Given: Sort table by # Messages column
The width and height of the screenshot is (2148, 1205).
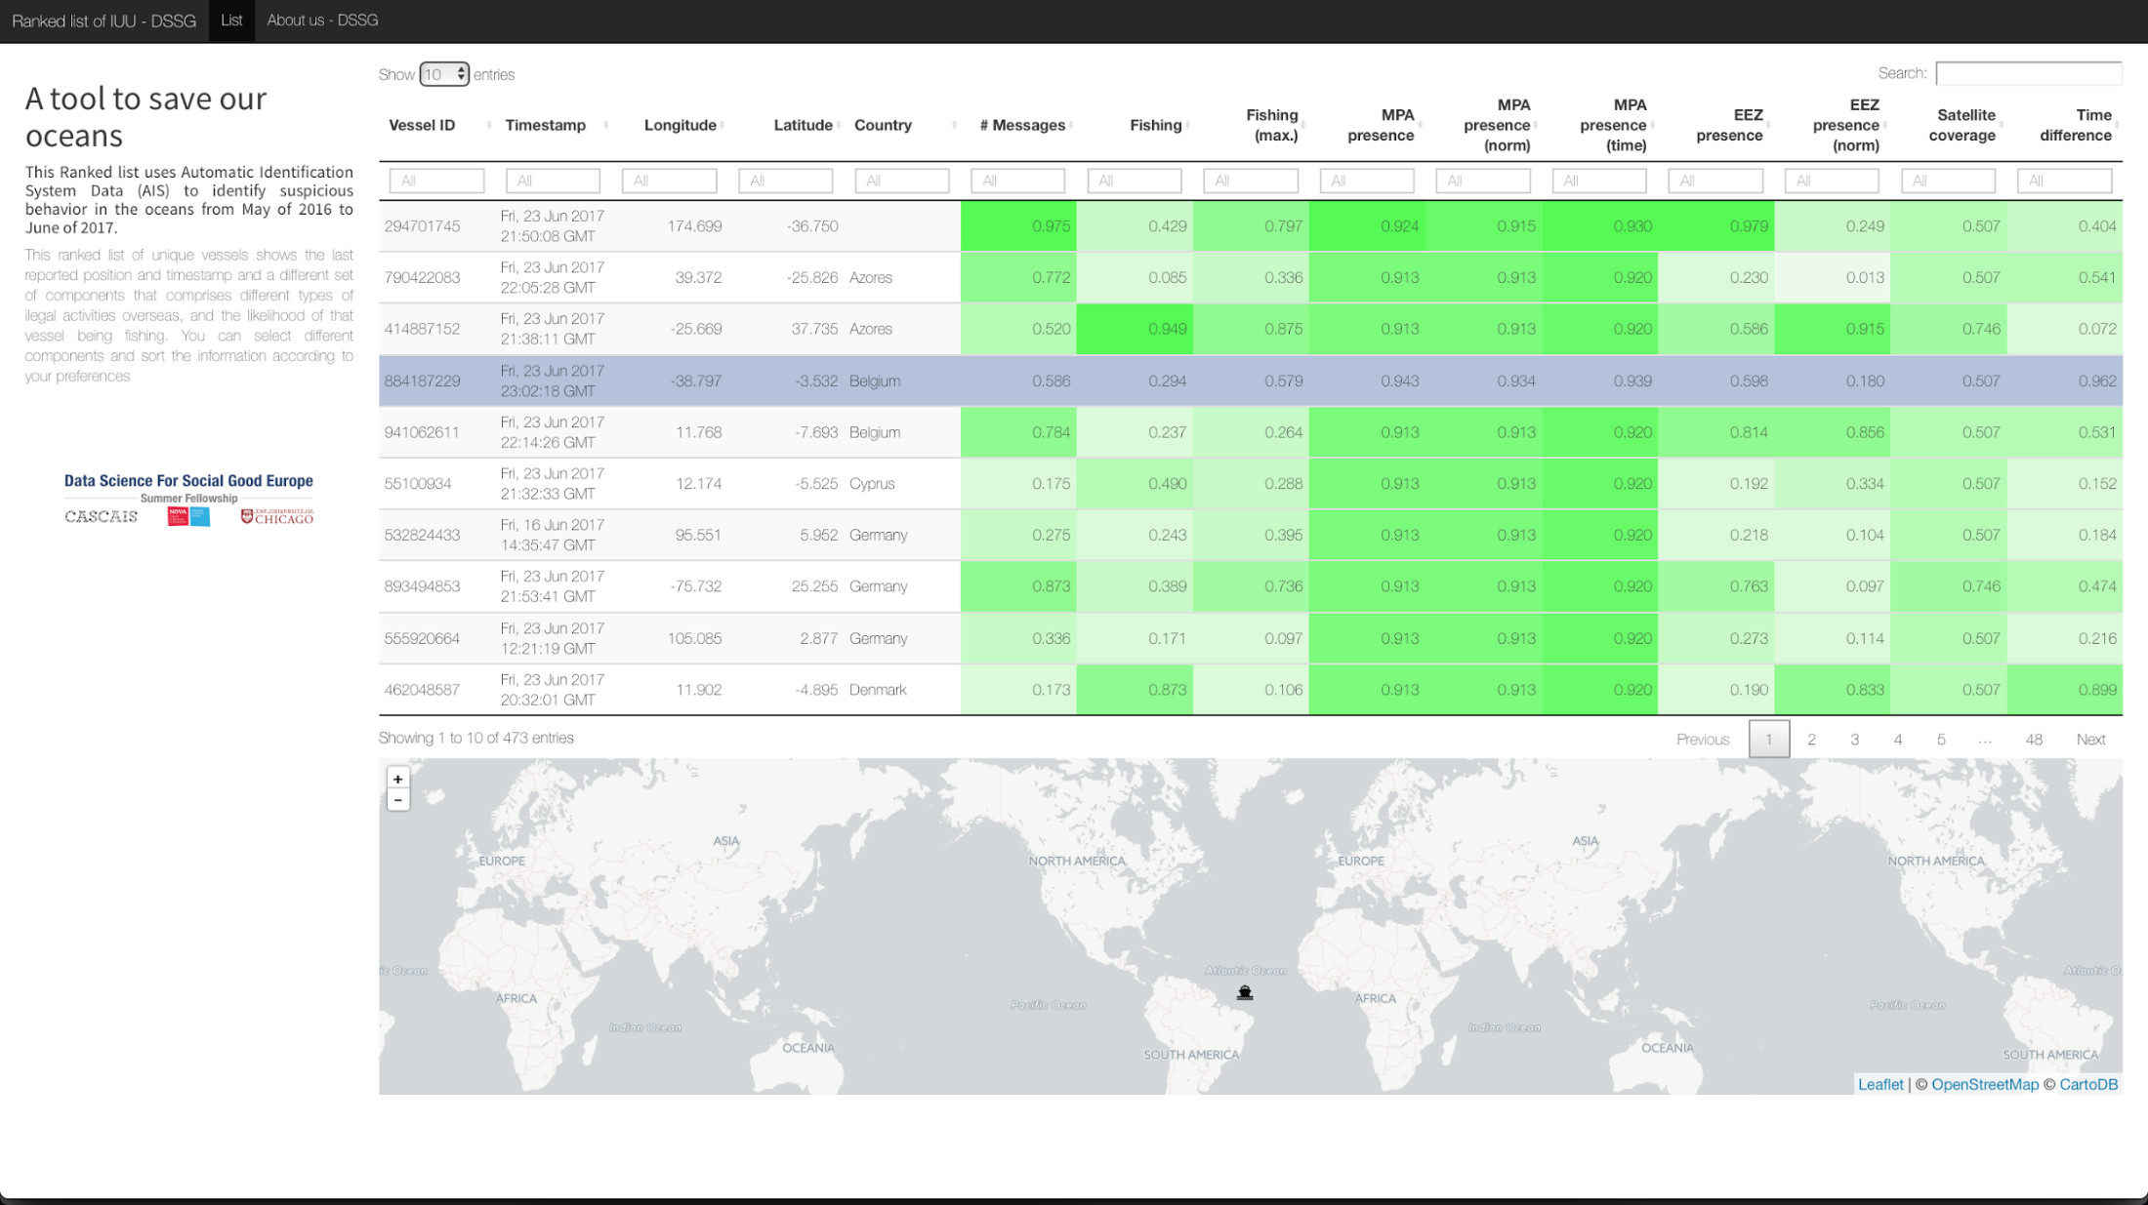Looking at the screenshot, I should click(1018, 125).
